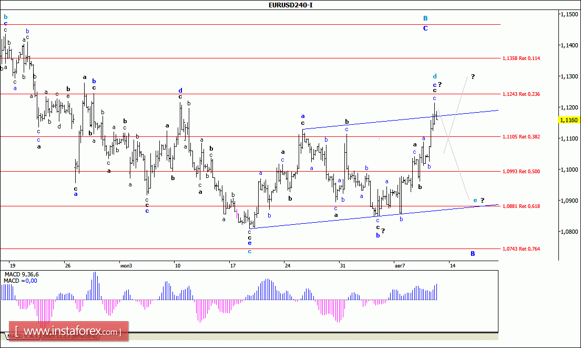Image resolution: width=581 pixels, height=348 pixels.
Task: Click the 1,1105 Ret 0,382 level label
Action: pyautogui.click(x=522, y=136)
